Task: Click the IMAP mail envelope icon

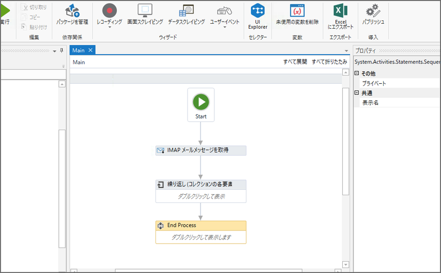Action: click(160, 151)
